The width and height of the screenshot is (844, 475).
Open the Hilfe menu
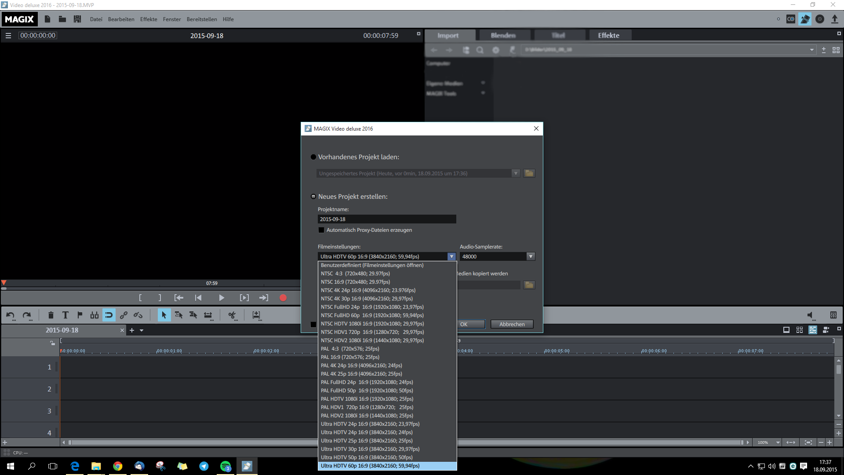pos(228,19)
